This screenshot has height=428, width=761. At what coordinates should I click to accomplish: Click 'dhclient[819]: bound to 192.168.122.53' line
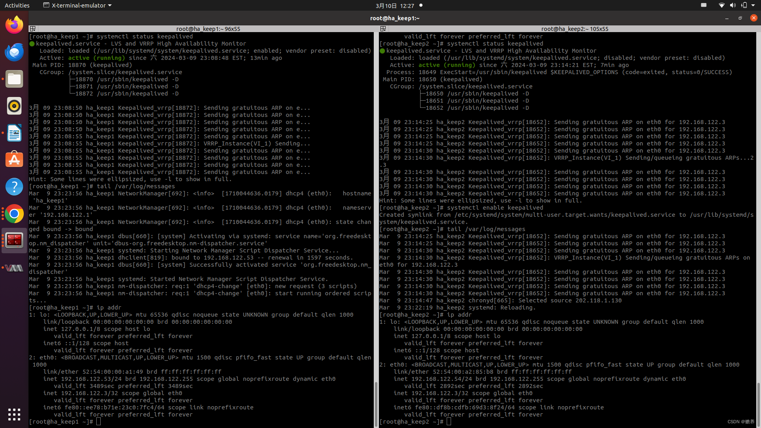(x=191, y=258)
